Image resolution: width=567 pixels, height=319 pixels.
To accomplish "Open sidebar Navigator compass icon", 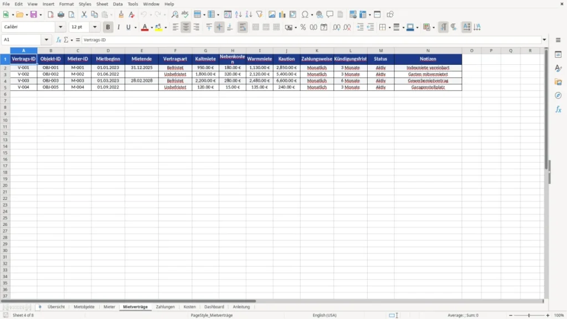I will pyautogui.click(x=558, y=95).
